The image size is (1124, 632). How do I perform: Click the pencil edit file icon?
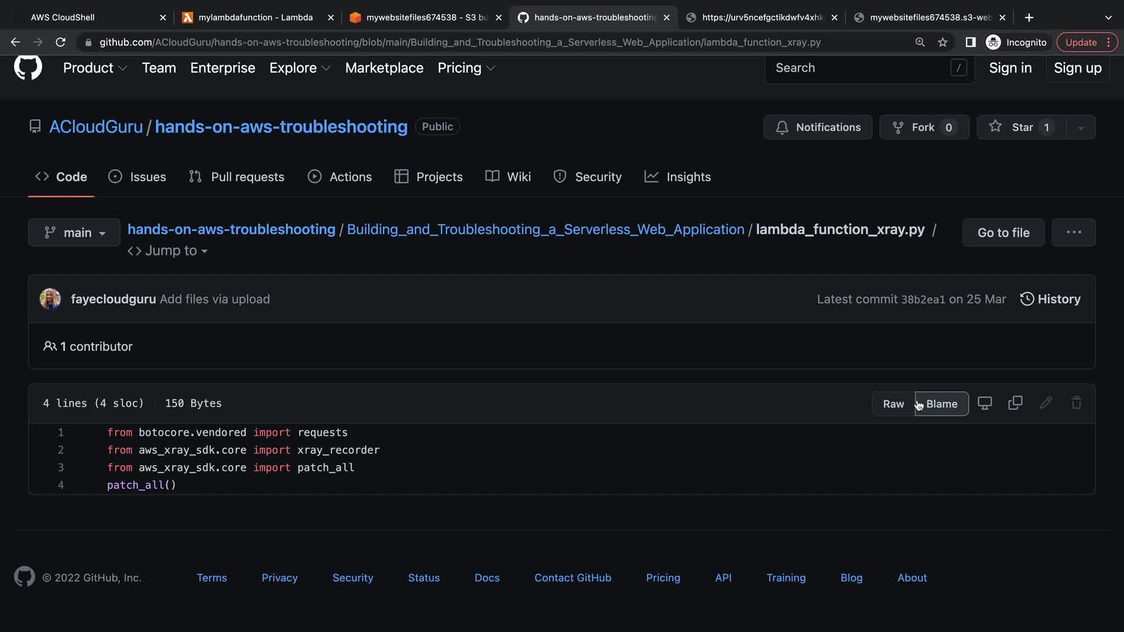(x=1046, y=403)
